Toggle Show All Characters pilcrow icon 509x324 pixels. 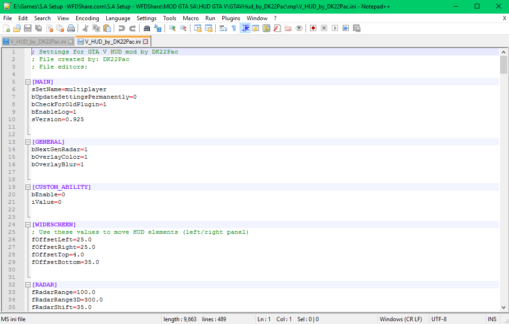[234, 28]
